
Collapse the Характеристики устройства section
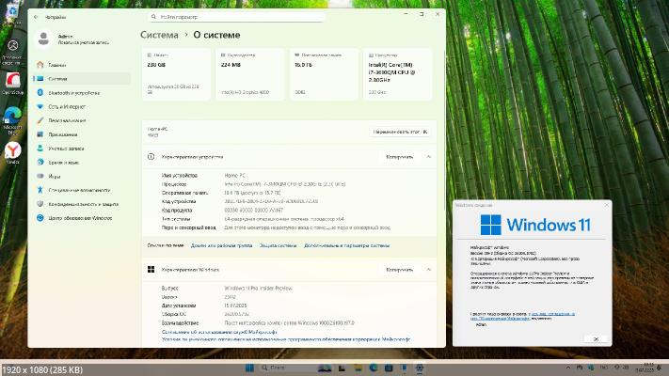tap(428, 157)
